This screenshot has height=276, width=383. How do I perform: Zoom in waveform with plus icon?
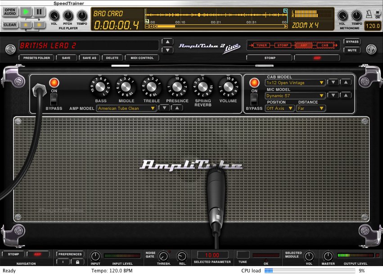tap(151, 27)
